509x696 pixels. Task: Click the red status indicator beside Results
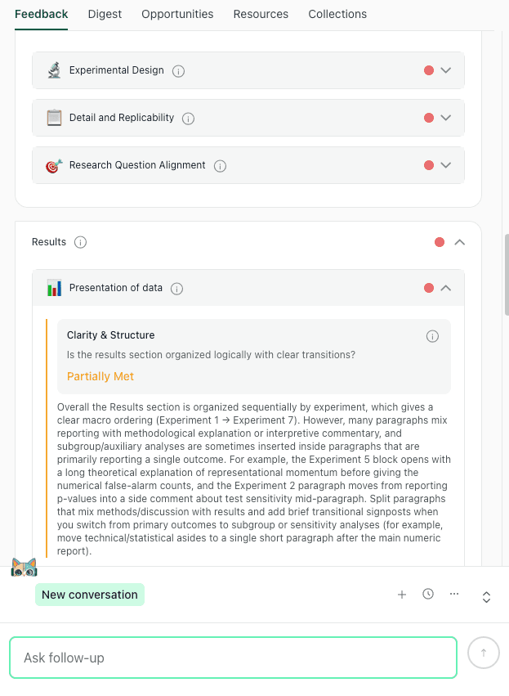point(440,241)
